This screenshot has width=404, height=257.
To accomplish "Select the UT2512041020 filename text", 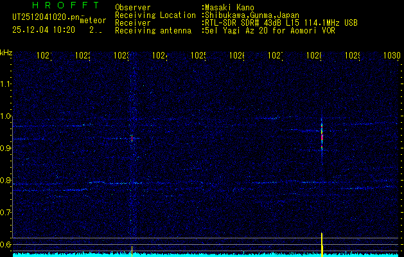I will [46, 17].
